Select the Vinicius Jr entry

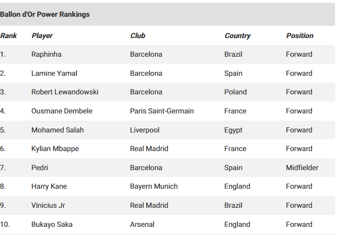pyautogui.click(x=48, y=206)
